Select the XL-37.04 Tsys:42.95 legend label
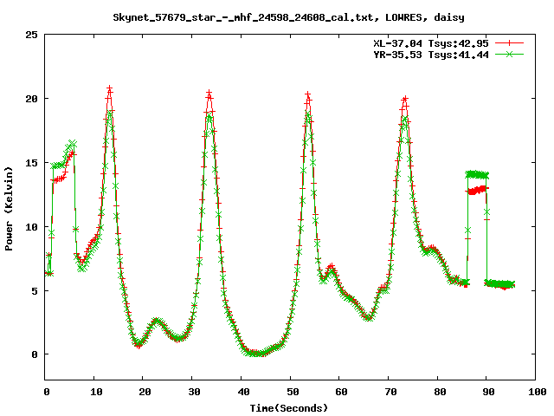The height and width of the screenshot is (416, 554). 431,43
